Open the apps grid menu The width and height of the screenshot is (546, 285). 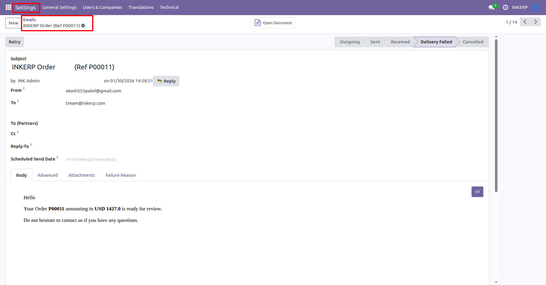pyautogui.click(x=8, y=7)
